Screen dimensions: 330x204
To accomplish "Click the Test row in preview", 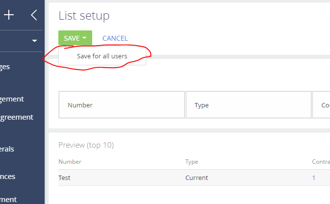I will 194,178.
